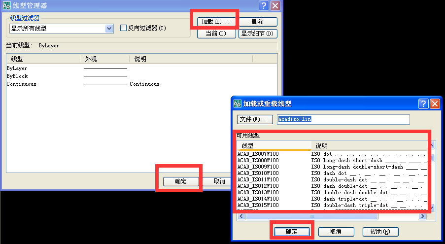445x244 pixels.
Task: Cancel load linetype dialog with 取消
Action: 336,232
